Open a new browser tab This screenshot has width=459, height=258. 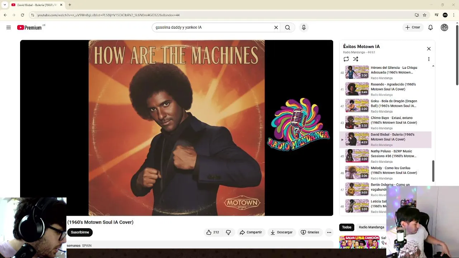point(70,5)
